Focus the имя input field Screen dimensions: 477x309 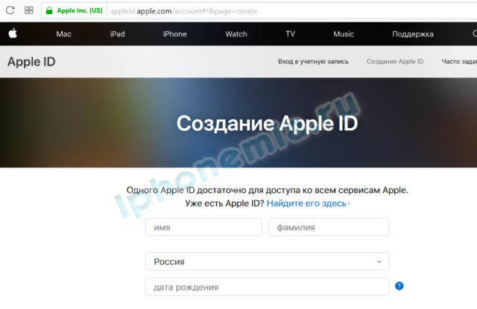(x=203, y=227)
